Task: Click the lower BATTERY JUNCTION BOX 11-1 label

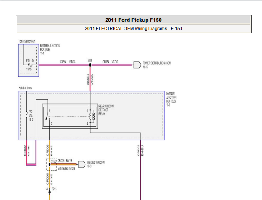Action: point(171,99)
